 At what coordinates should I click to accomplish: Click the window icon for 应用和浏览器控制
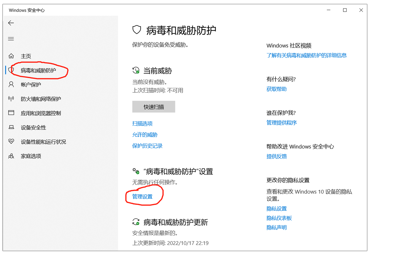point(11,113)
